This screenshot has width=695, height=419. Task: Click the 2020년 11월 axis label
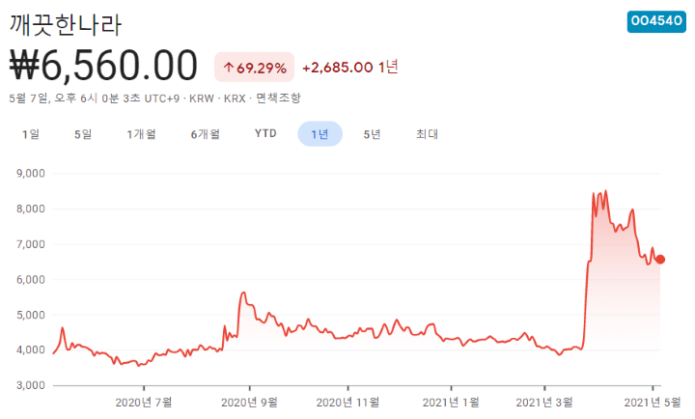pyautogui.click(x=347, y=403)
